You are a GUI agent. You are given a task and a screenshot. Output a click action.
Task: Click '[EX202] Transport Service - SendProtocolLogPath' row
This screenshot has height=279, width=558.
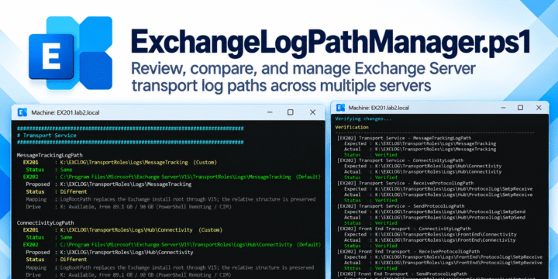tap(401, 206)
